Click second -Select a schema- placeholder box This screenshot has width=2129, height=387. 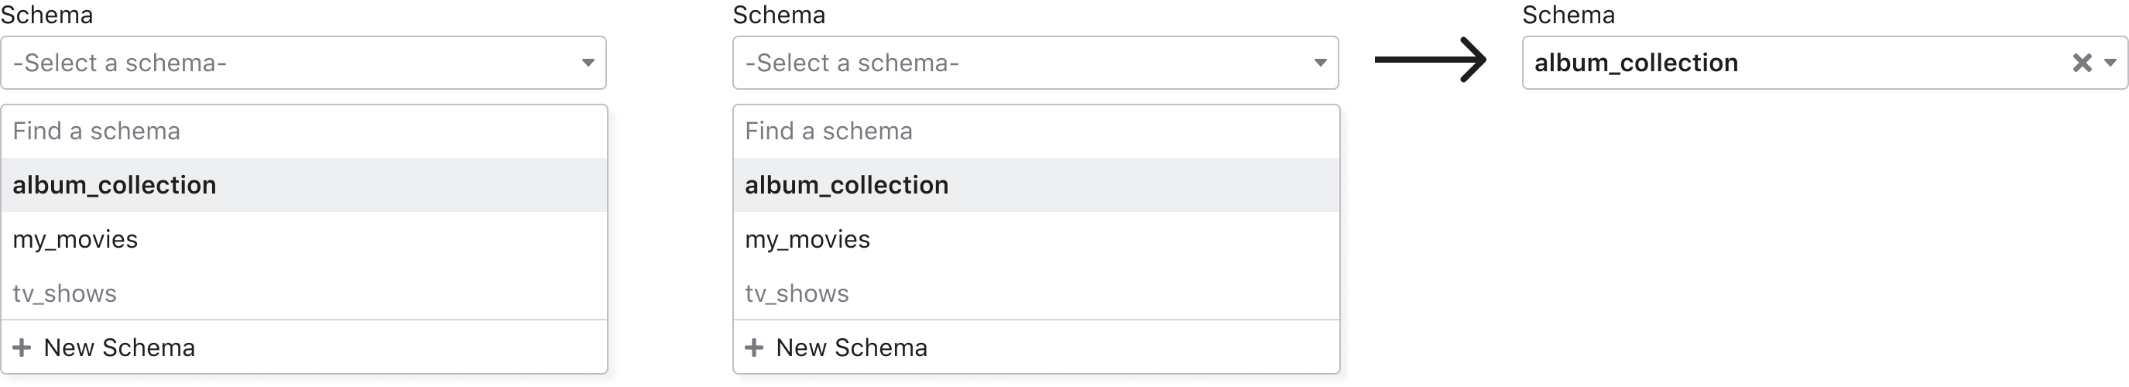1036,63
